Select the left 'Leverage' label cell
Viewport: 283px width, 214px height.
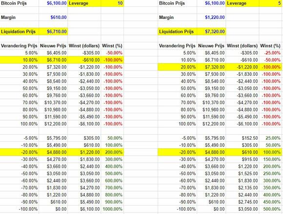click(x=84, y=3)
